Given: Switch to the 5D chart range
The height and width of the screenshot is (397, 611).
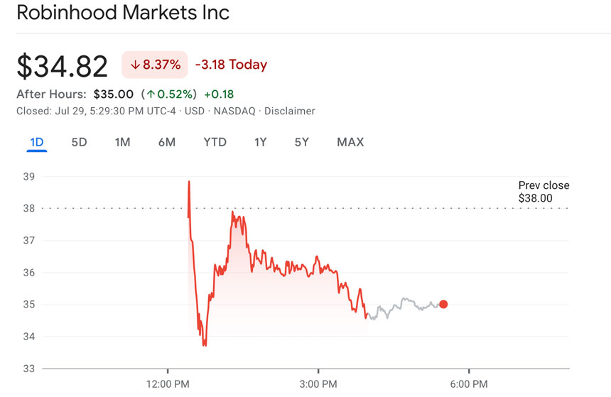Looking at the screenshot, I should click(79, 142).
